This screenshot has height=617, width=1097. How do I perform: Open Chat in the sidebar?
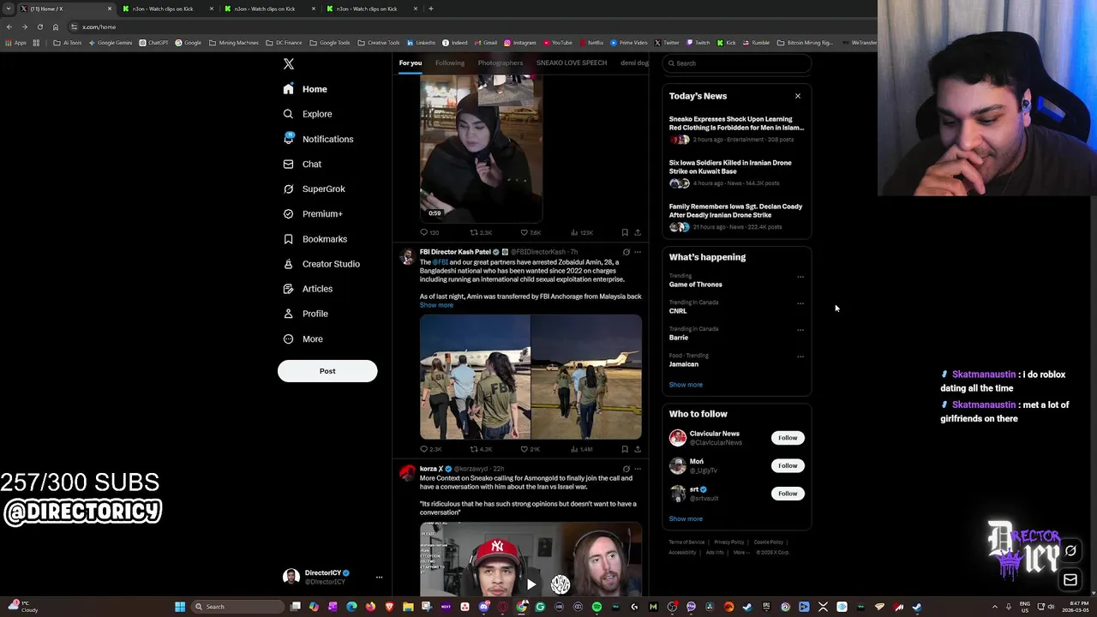point(302,164)
